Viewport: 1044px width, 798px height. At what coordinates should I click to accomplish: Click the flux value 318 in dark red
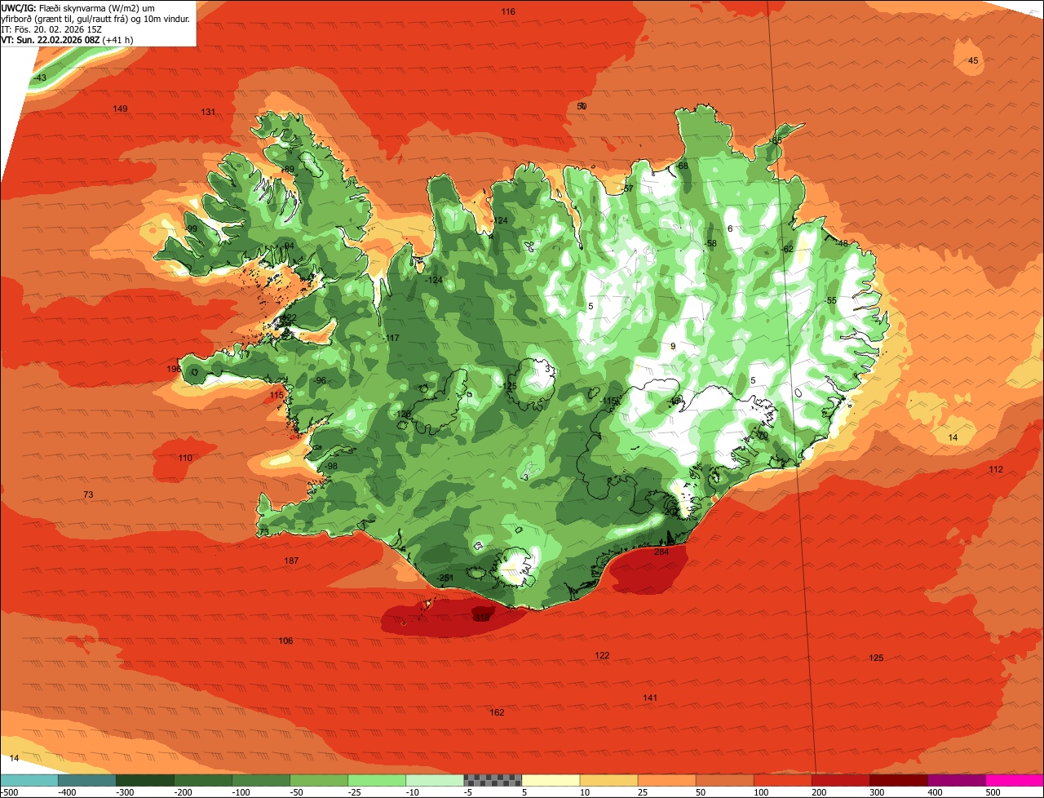(482, 618)
